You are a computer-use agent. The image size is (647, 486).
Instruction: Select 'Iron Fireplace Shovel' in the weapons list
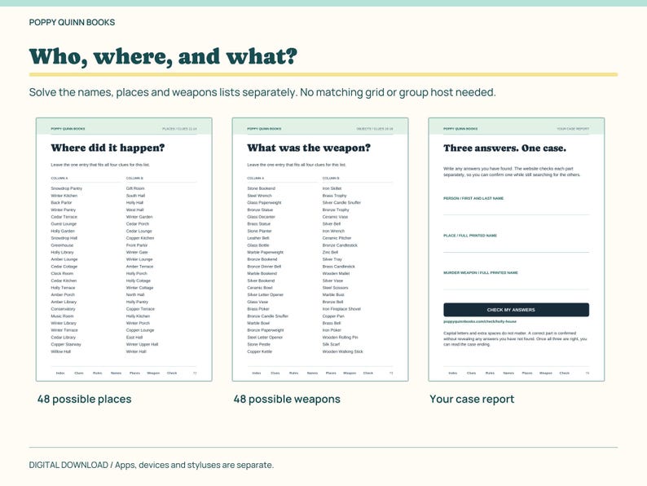coord(341,309)
